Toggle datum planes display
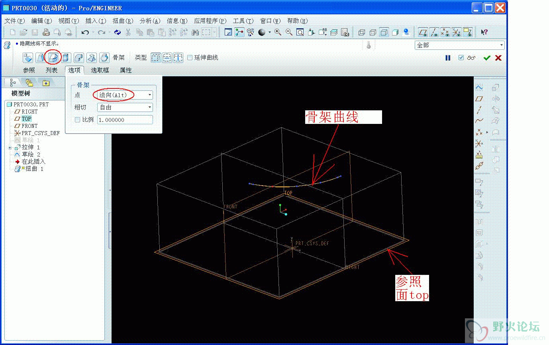This screenshot has width=549, height=345. 423,32
